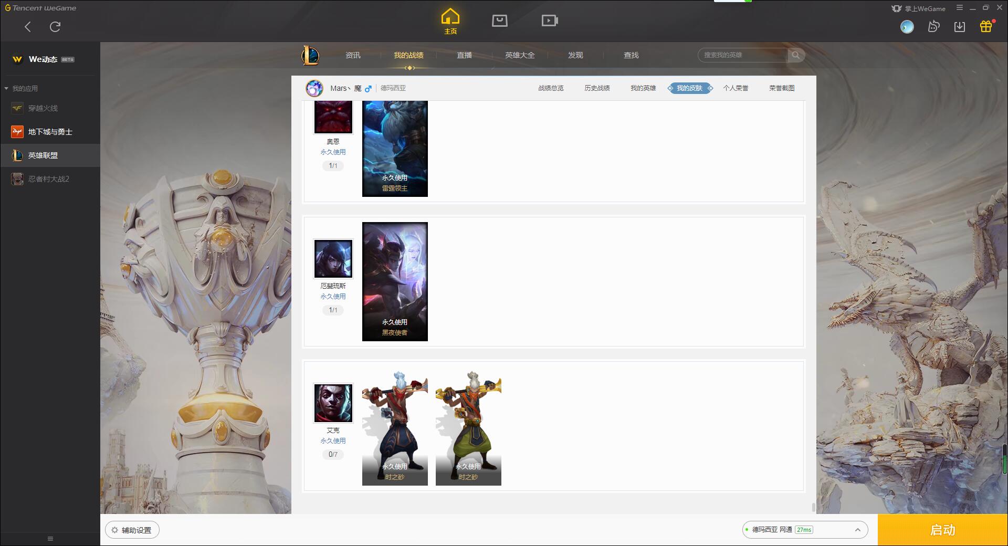Image resolution: width=1008 pixels, height=546 pixels.
Task: Click 永久使用 link under 厄斐琉斯
Action: pos(333,297)
